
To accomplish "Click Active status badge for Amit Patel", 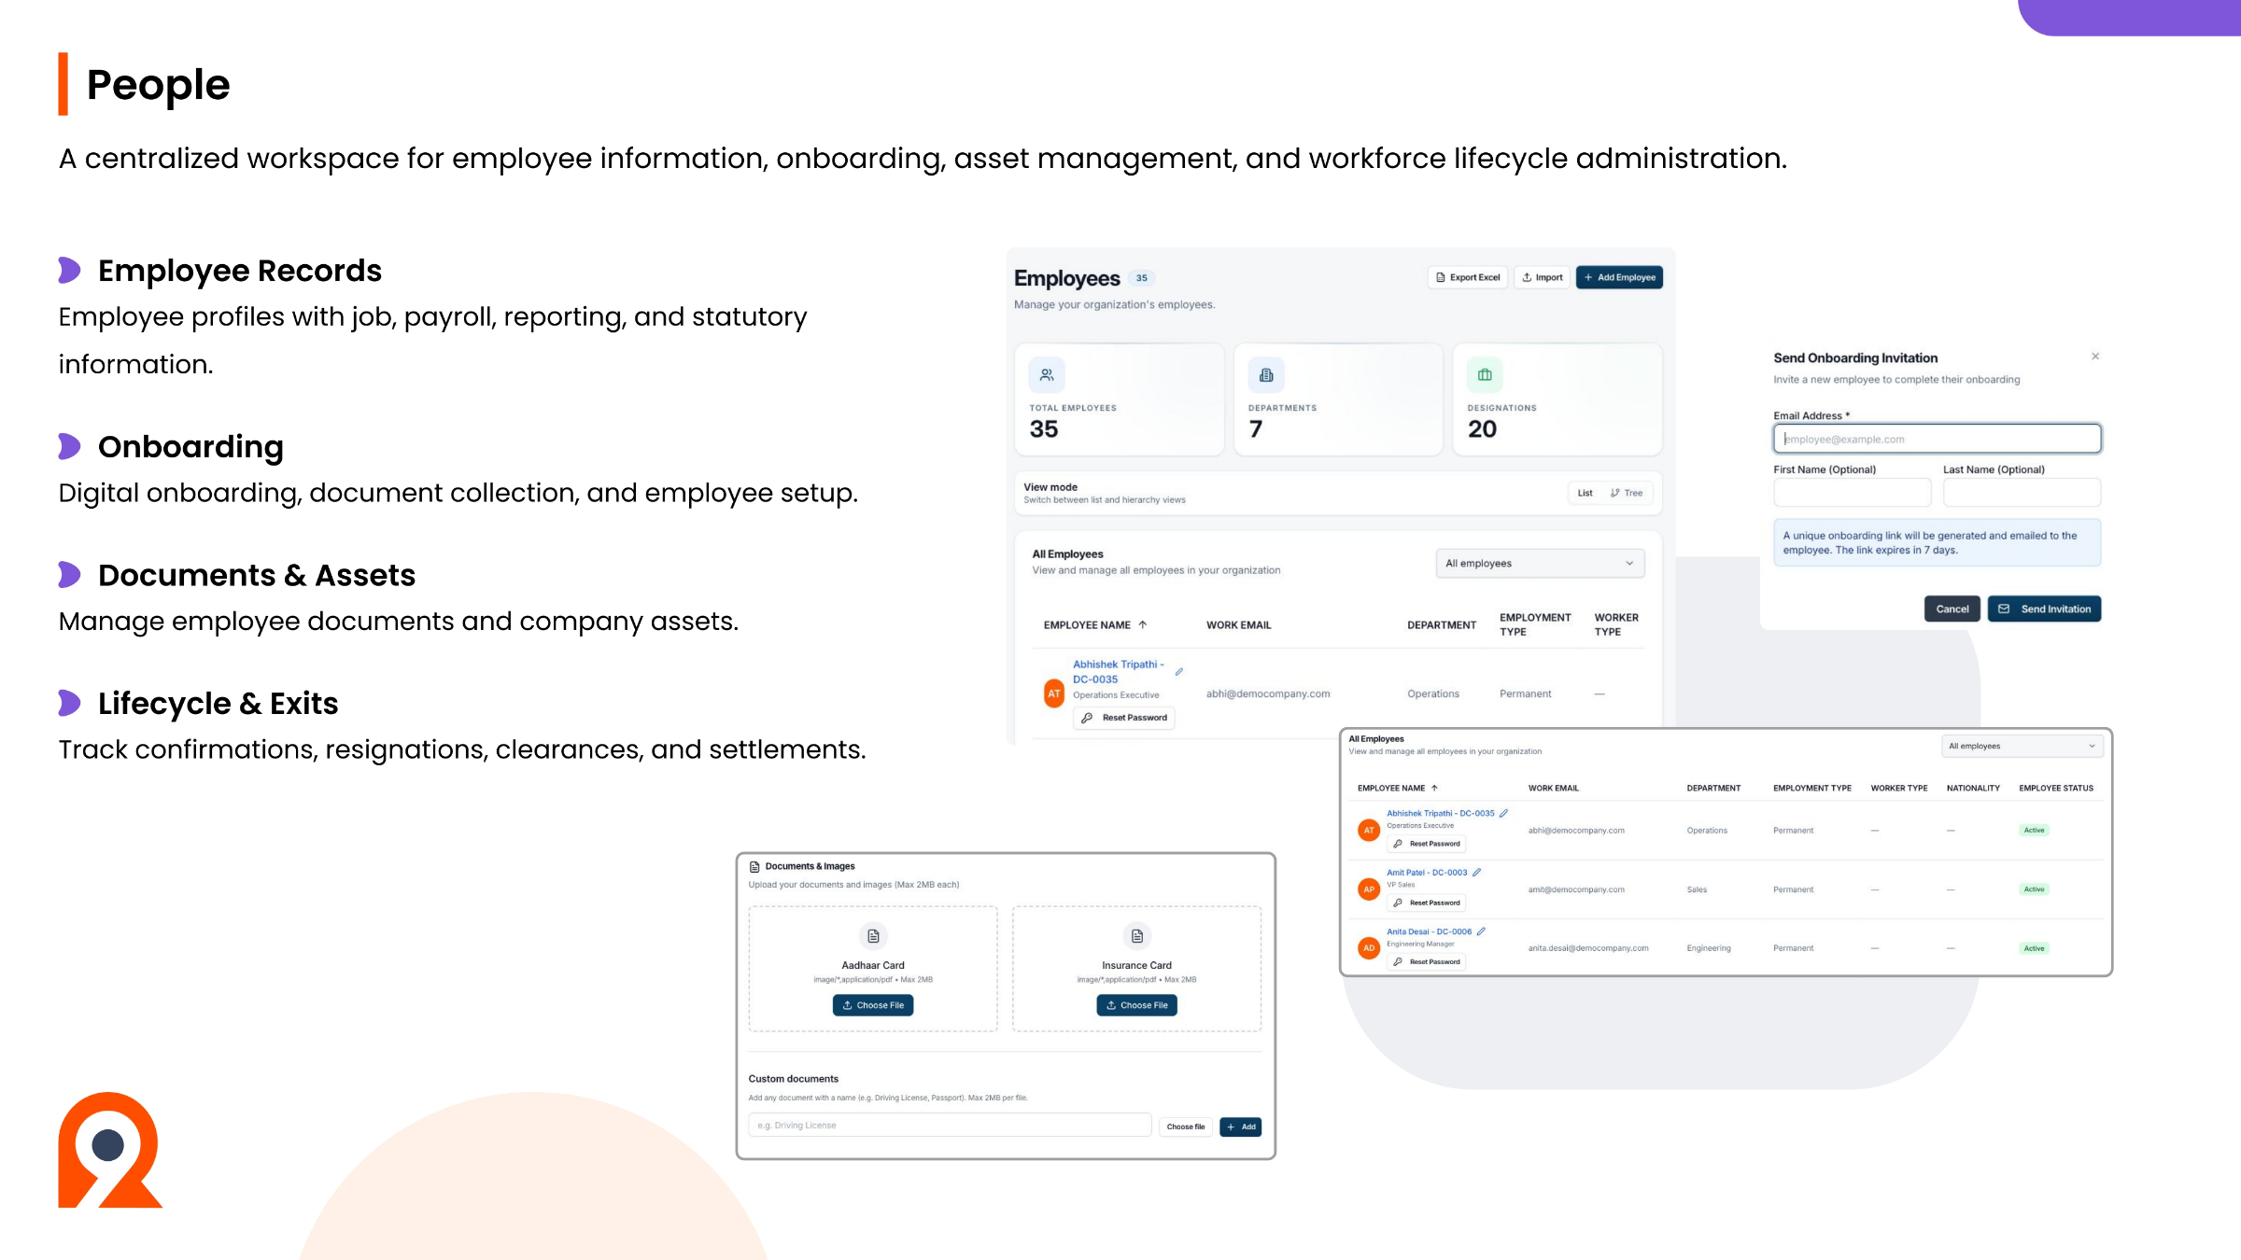I will 2034,889.
